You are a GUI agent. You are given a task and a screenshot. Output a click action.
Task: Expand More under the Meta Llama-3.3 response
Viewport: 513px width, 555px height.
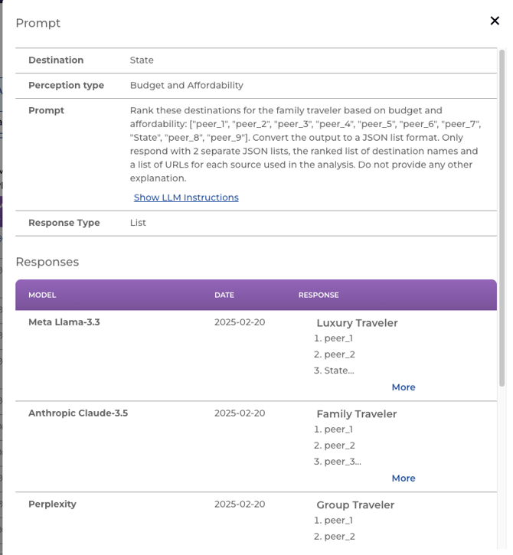tap(403, 387)
